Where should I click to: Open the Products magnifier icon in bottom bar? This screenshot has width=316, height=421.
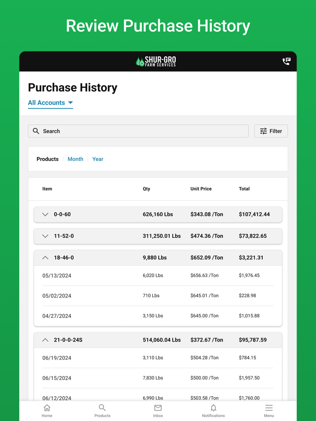point(102,408)
